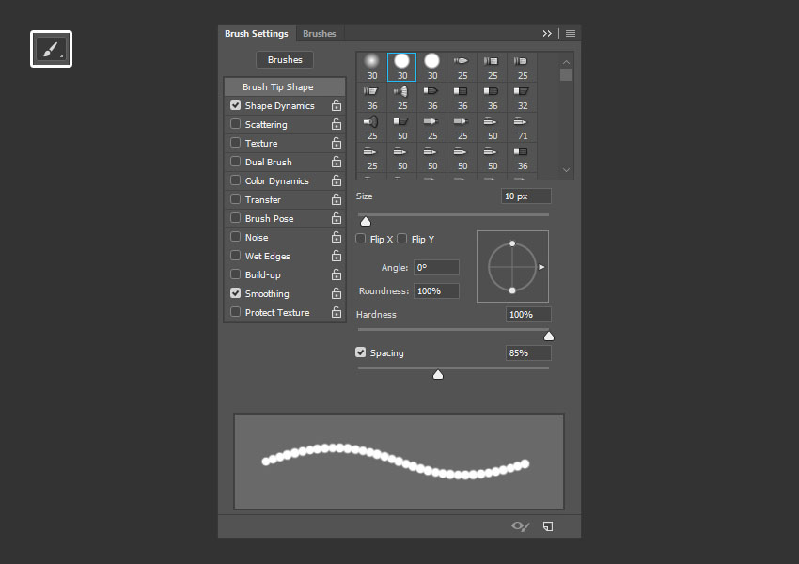Image resolution: width=799 pixels, height=564 pixels.
Task: Toggle the Noise lock icon
Action: point(337,238)
